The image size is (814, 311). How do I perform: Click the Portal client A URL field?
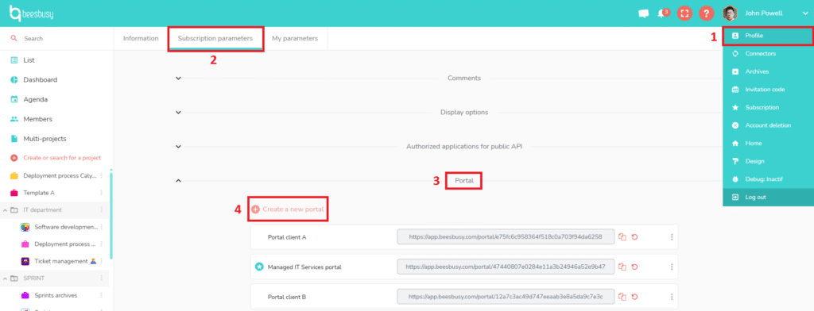tap(506, 237)
